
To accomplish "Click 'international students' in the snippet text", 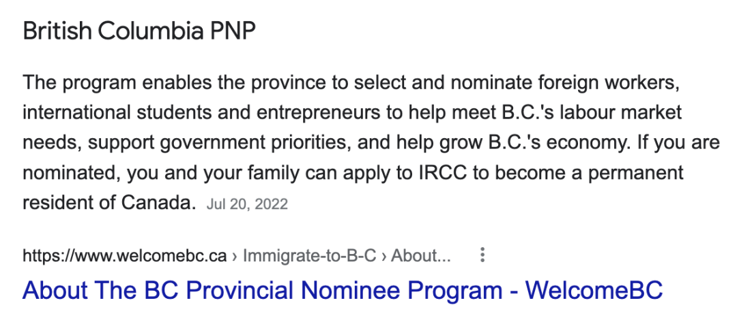I will 119,112.
